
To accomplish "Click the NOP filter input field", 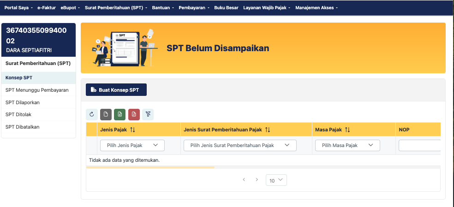I will [419, 146].
